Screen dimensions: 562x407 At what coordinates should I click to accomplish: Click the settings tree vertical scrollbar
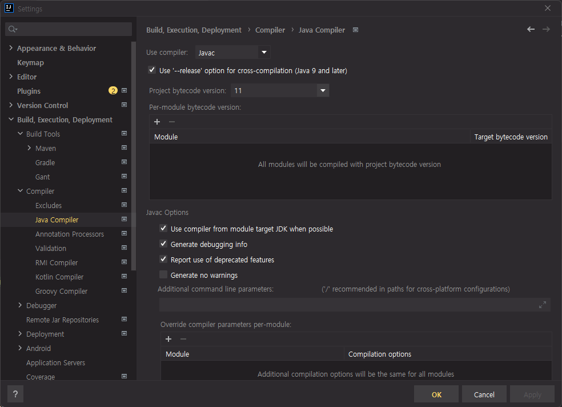pos(134,156)
